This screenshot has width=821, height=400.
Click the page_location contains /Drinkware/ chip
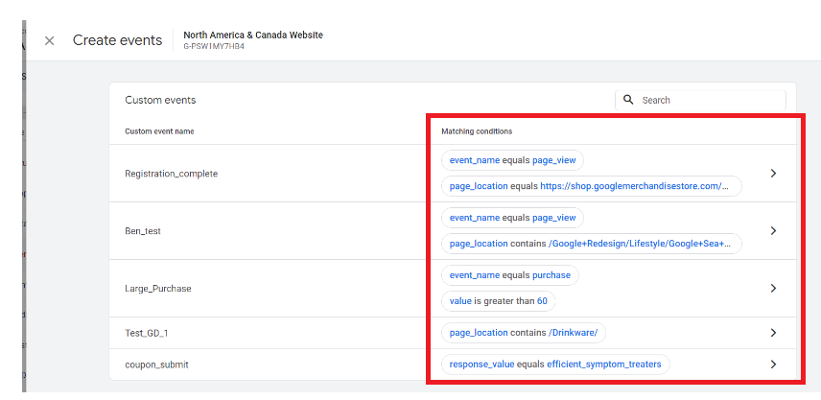(x=524, y=333)
